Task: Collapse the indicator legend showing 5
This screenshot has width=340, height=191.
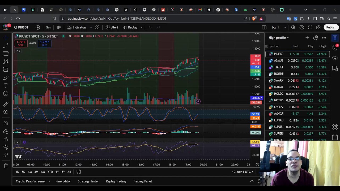Action: (18, 51)
